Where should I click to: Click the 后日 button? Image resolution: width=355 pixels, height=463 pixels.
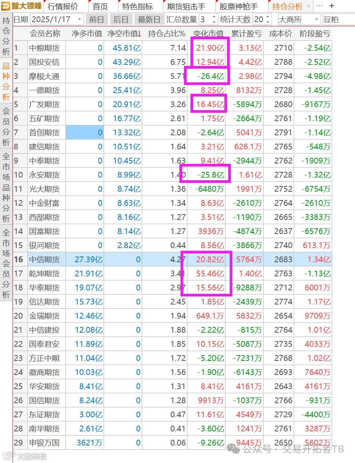coord(121,19)
